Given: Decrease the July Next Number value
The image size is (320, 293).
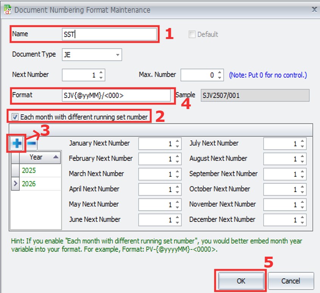Looking at the screenshot, I should click(302, 146).
